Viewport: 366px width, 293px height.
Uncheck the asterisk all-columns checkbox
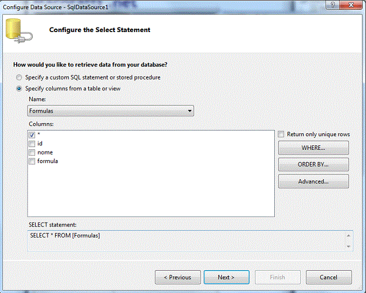click(32, 134)
